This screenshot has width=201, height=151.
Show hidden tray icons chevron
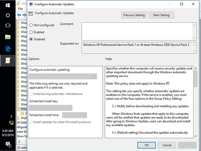pyautogui.click(x=11, y=116)
